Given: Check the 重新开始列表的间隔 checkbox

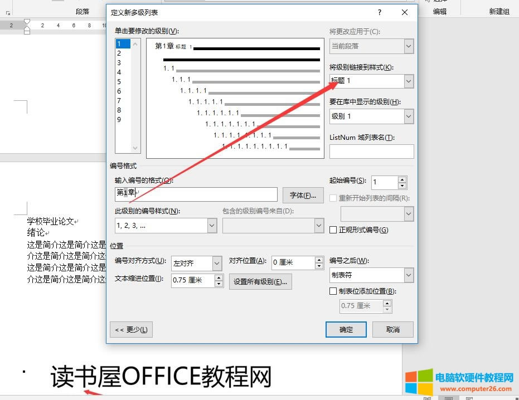Looking at the screenshot, I should [x=333, y=198].
